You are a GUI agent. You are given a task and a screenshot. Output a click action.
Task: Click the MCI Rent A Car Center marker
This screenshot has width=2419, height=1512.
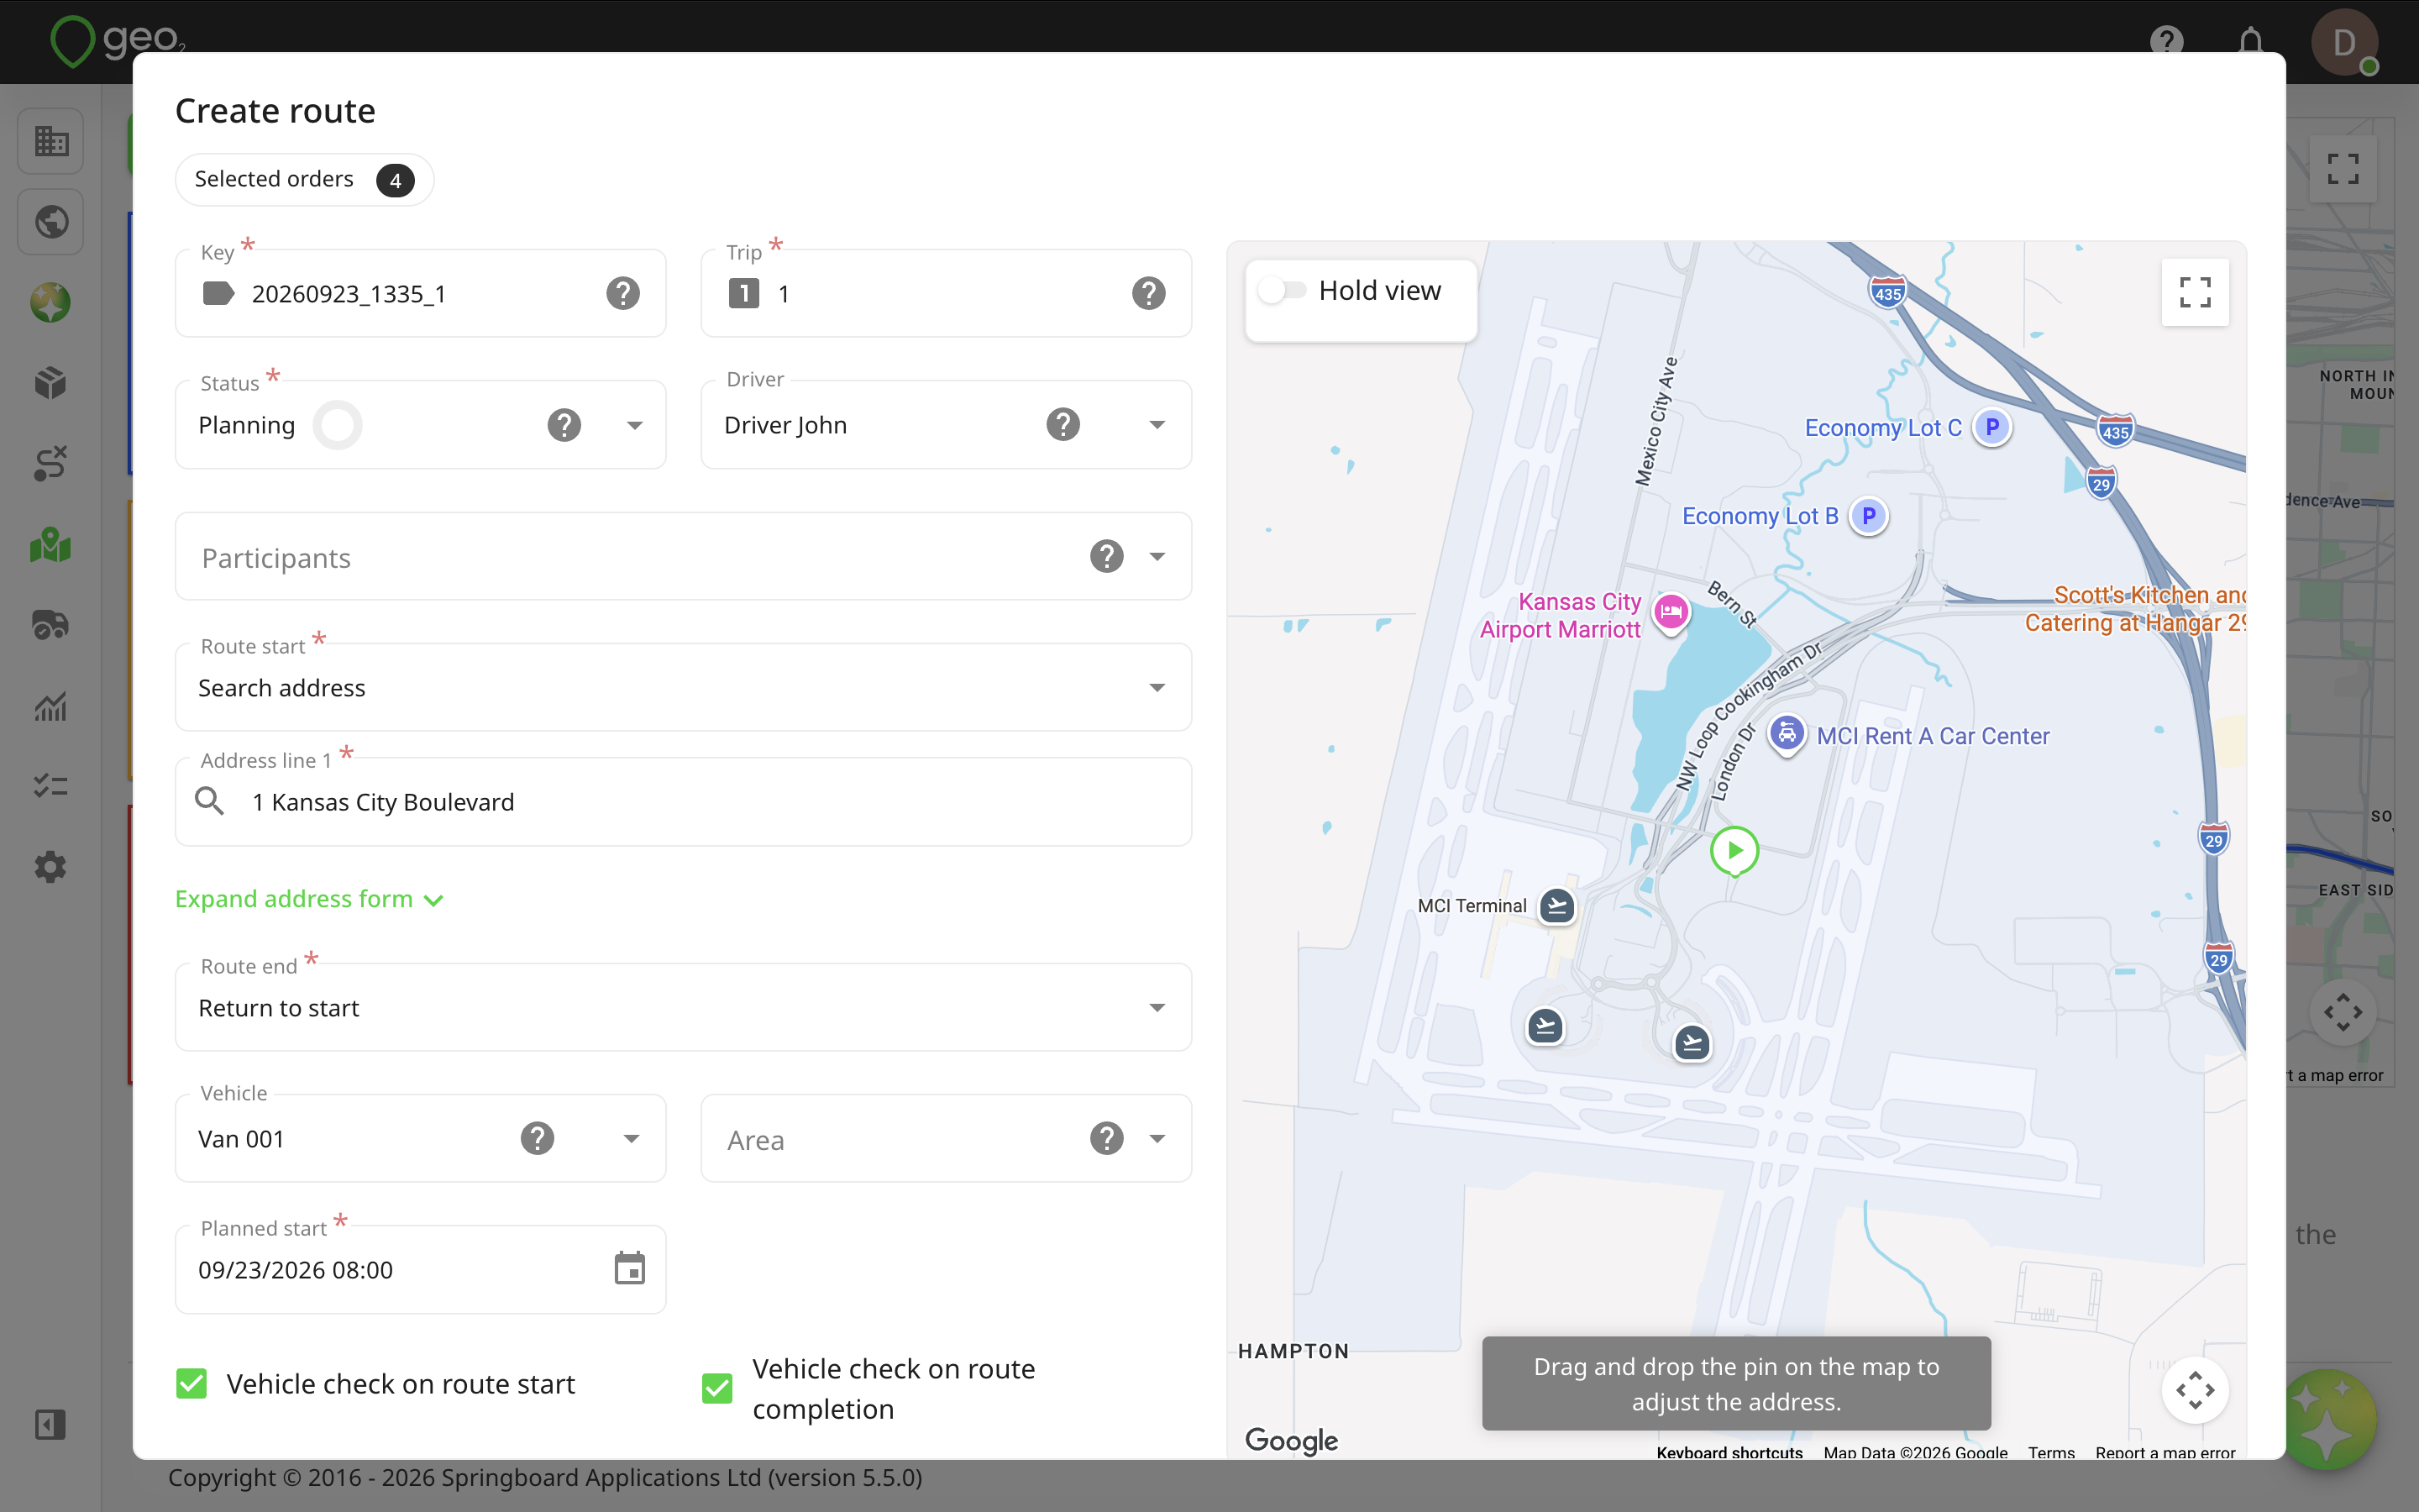tap(1787, 734)
